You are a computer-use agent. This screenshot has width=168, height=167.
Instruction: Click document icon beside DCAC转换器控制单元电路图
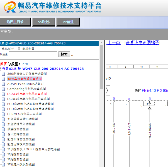point(3,94)
